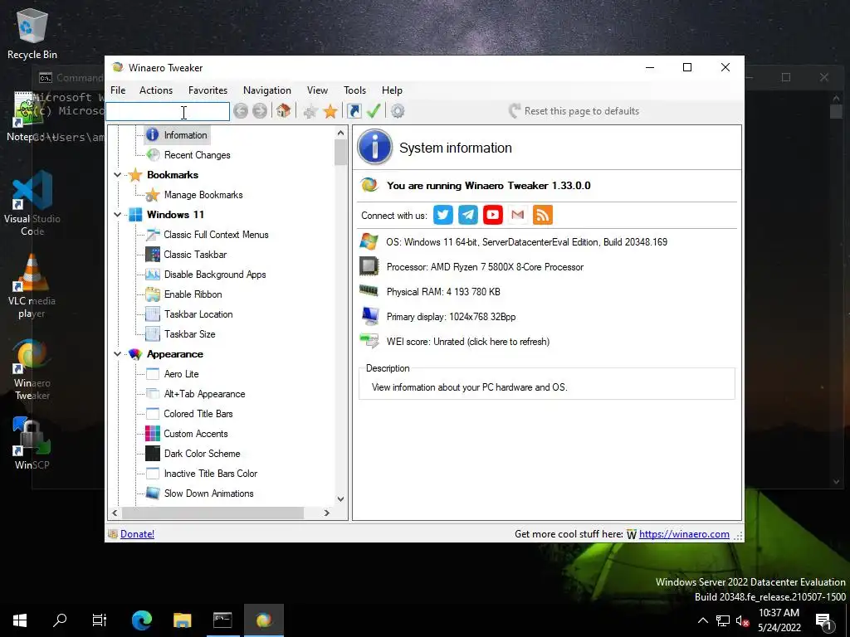Select Slow Down Animations
The width and height of the screenshot is (850, 637).
pos(200,494)
